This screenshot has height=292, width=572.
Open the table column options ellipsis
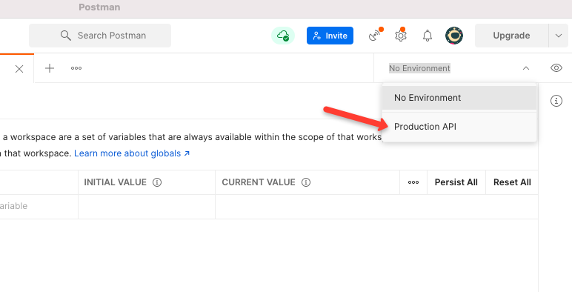click(413, 182)
